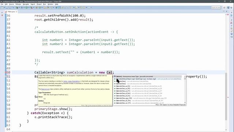
Task: Open the File menu
Action: (x=2, y=4)
